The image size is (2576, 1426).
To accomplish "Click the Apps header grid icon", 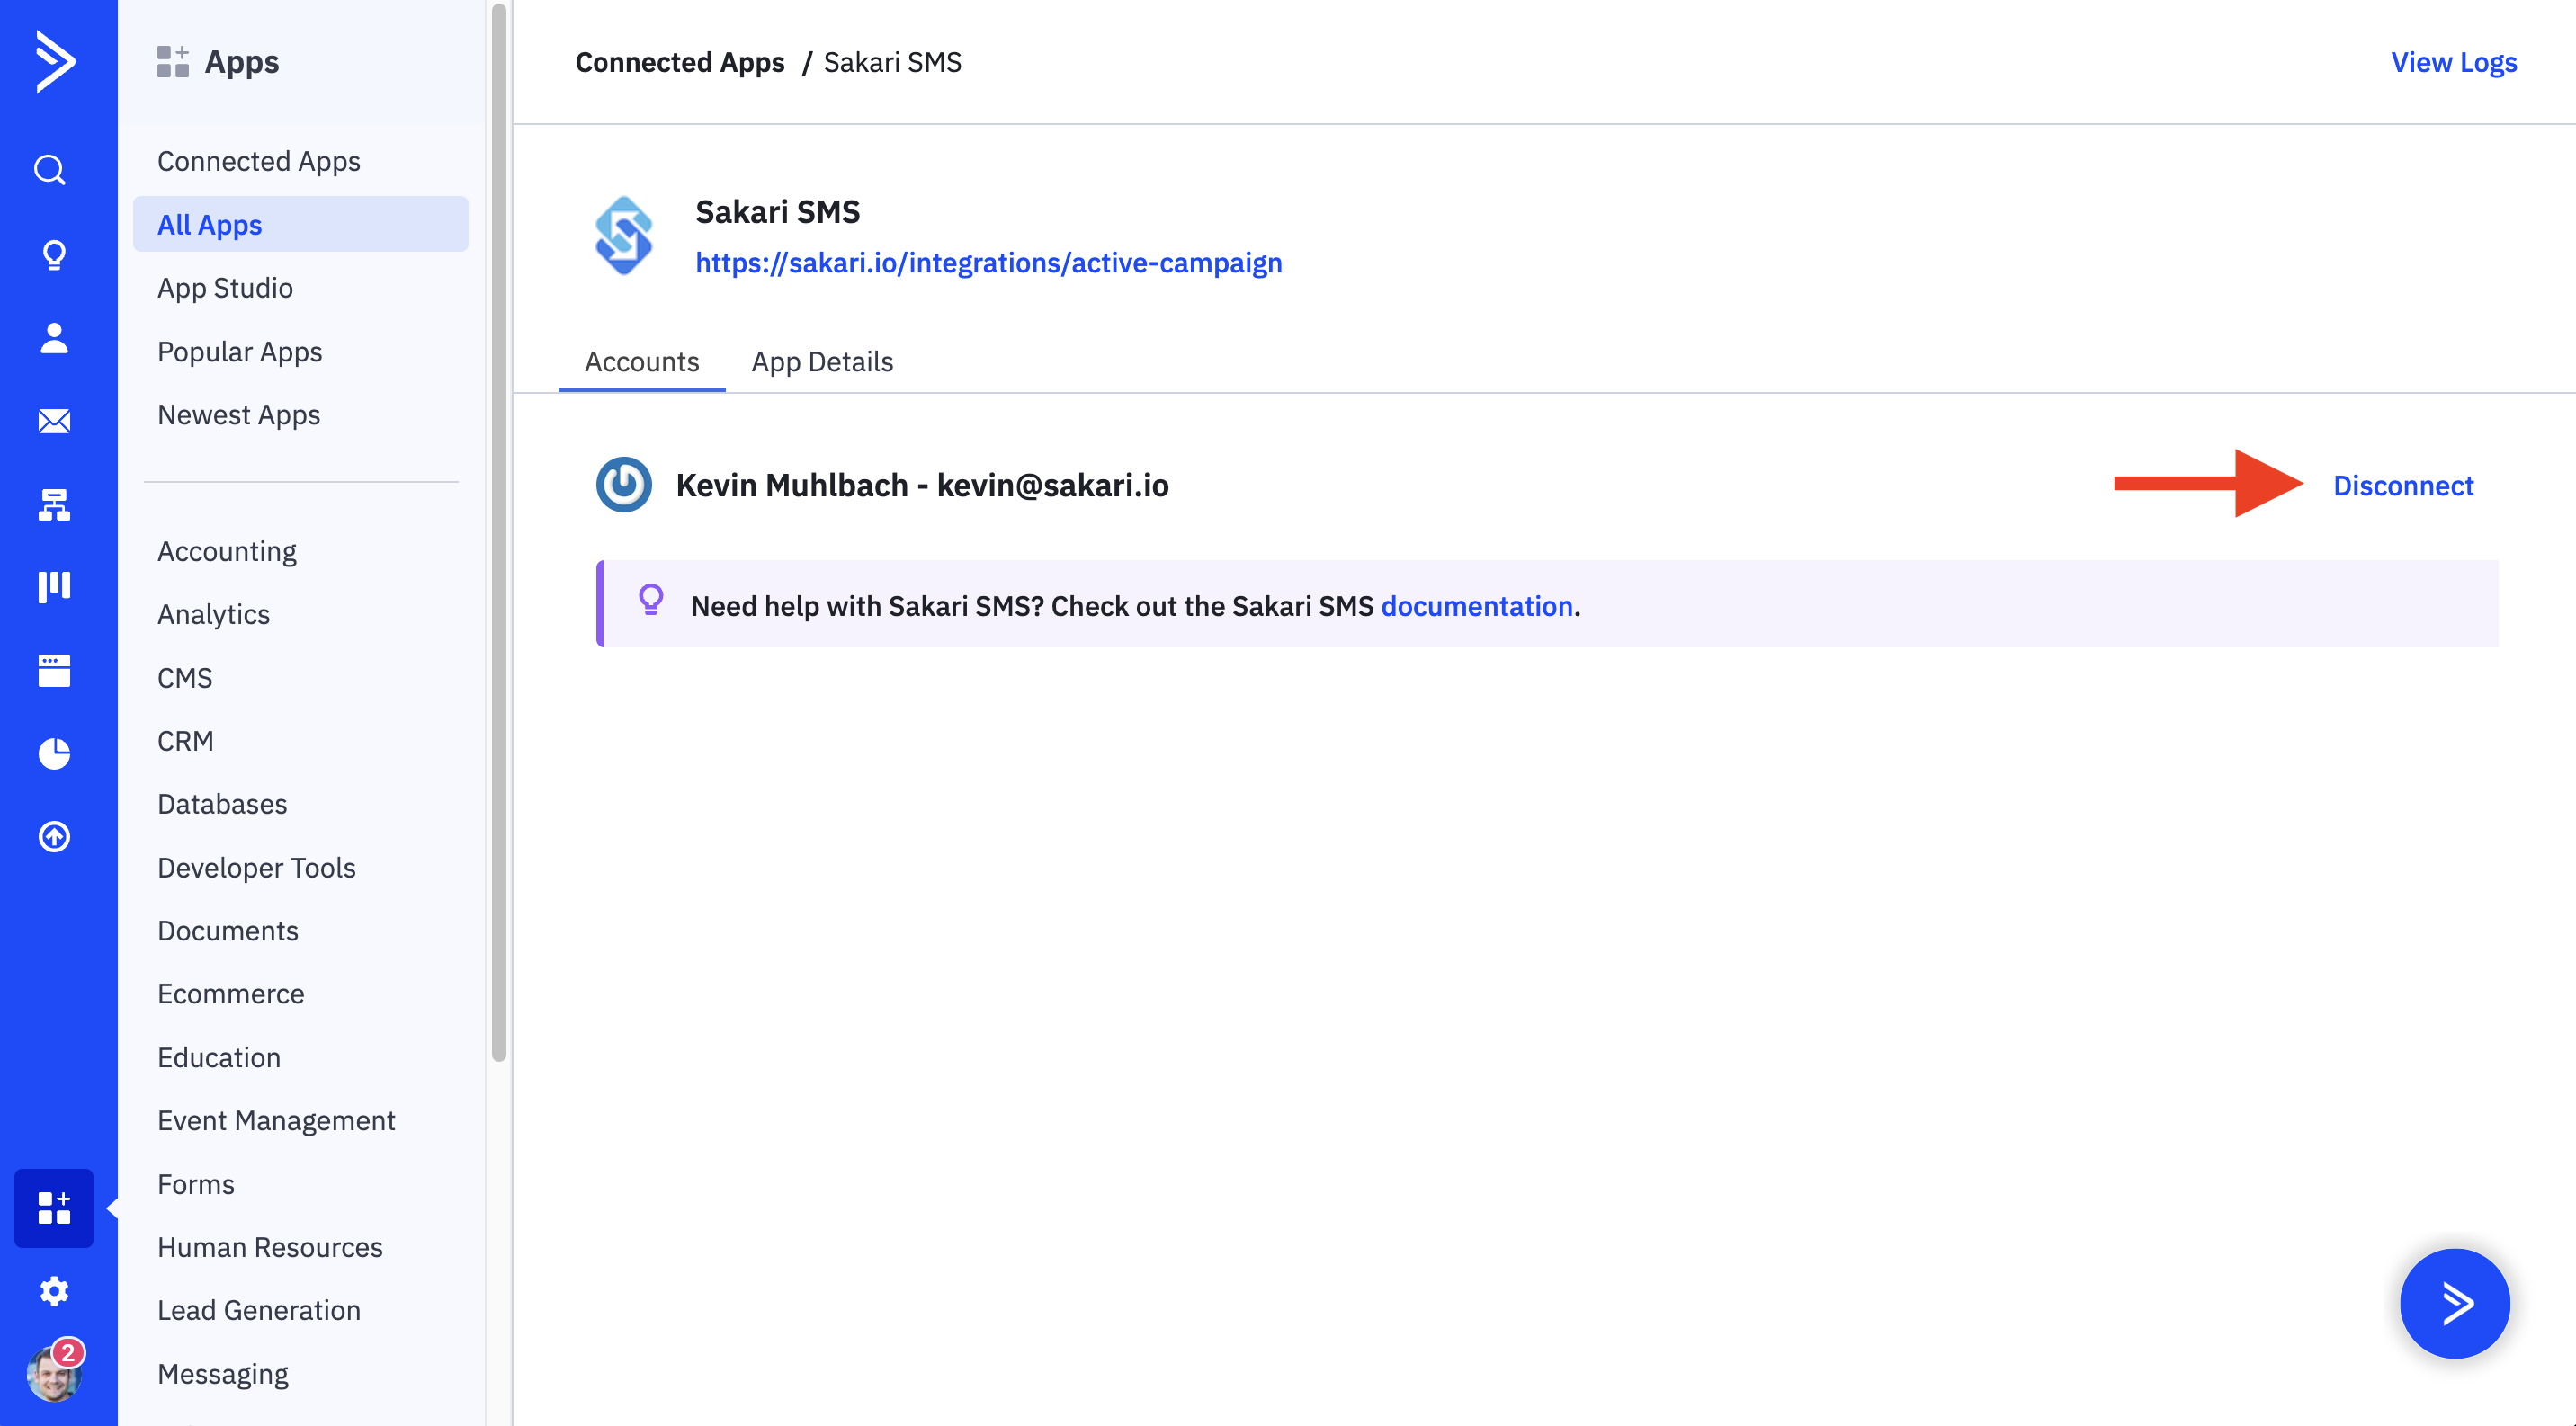I will (x=173, y=61).
